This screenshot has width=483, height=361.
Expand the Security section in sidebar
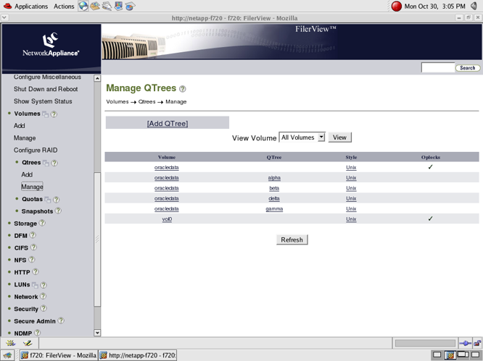coord(26,309)
